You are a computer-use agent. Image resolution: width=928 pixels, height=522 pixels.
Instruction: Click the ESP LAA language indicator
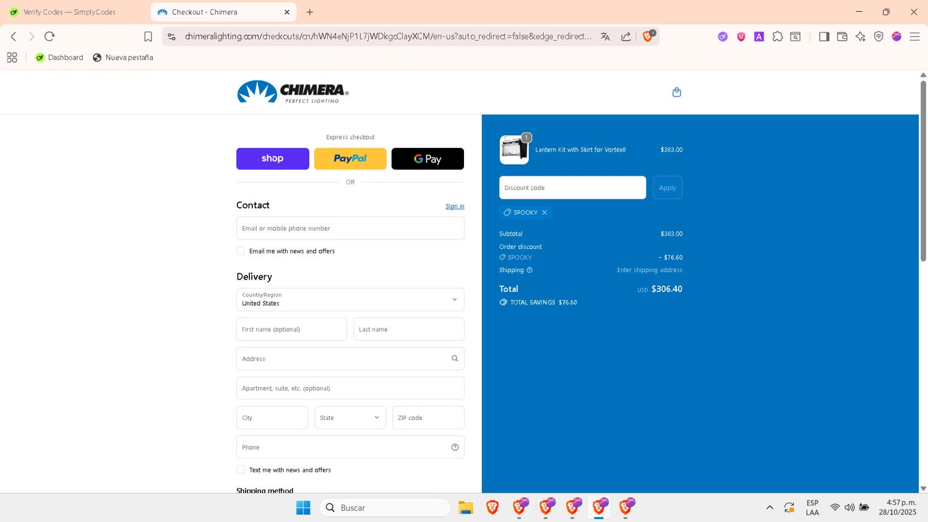(812, 508)
